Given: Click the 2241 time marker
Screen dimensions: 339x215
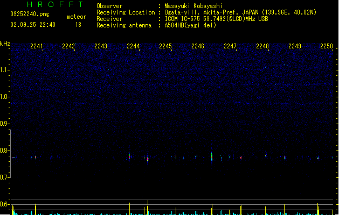Looking at the screenshot, I should [37, 46].
